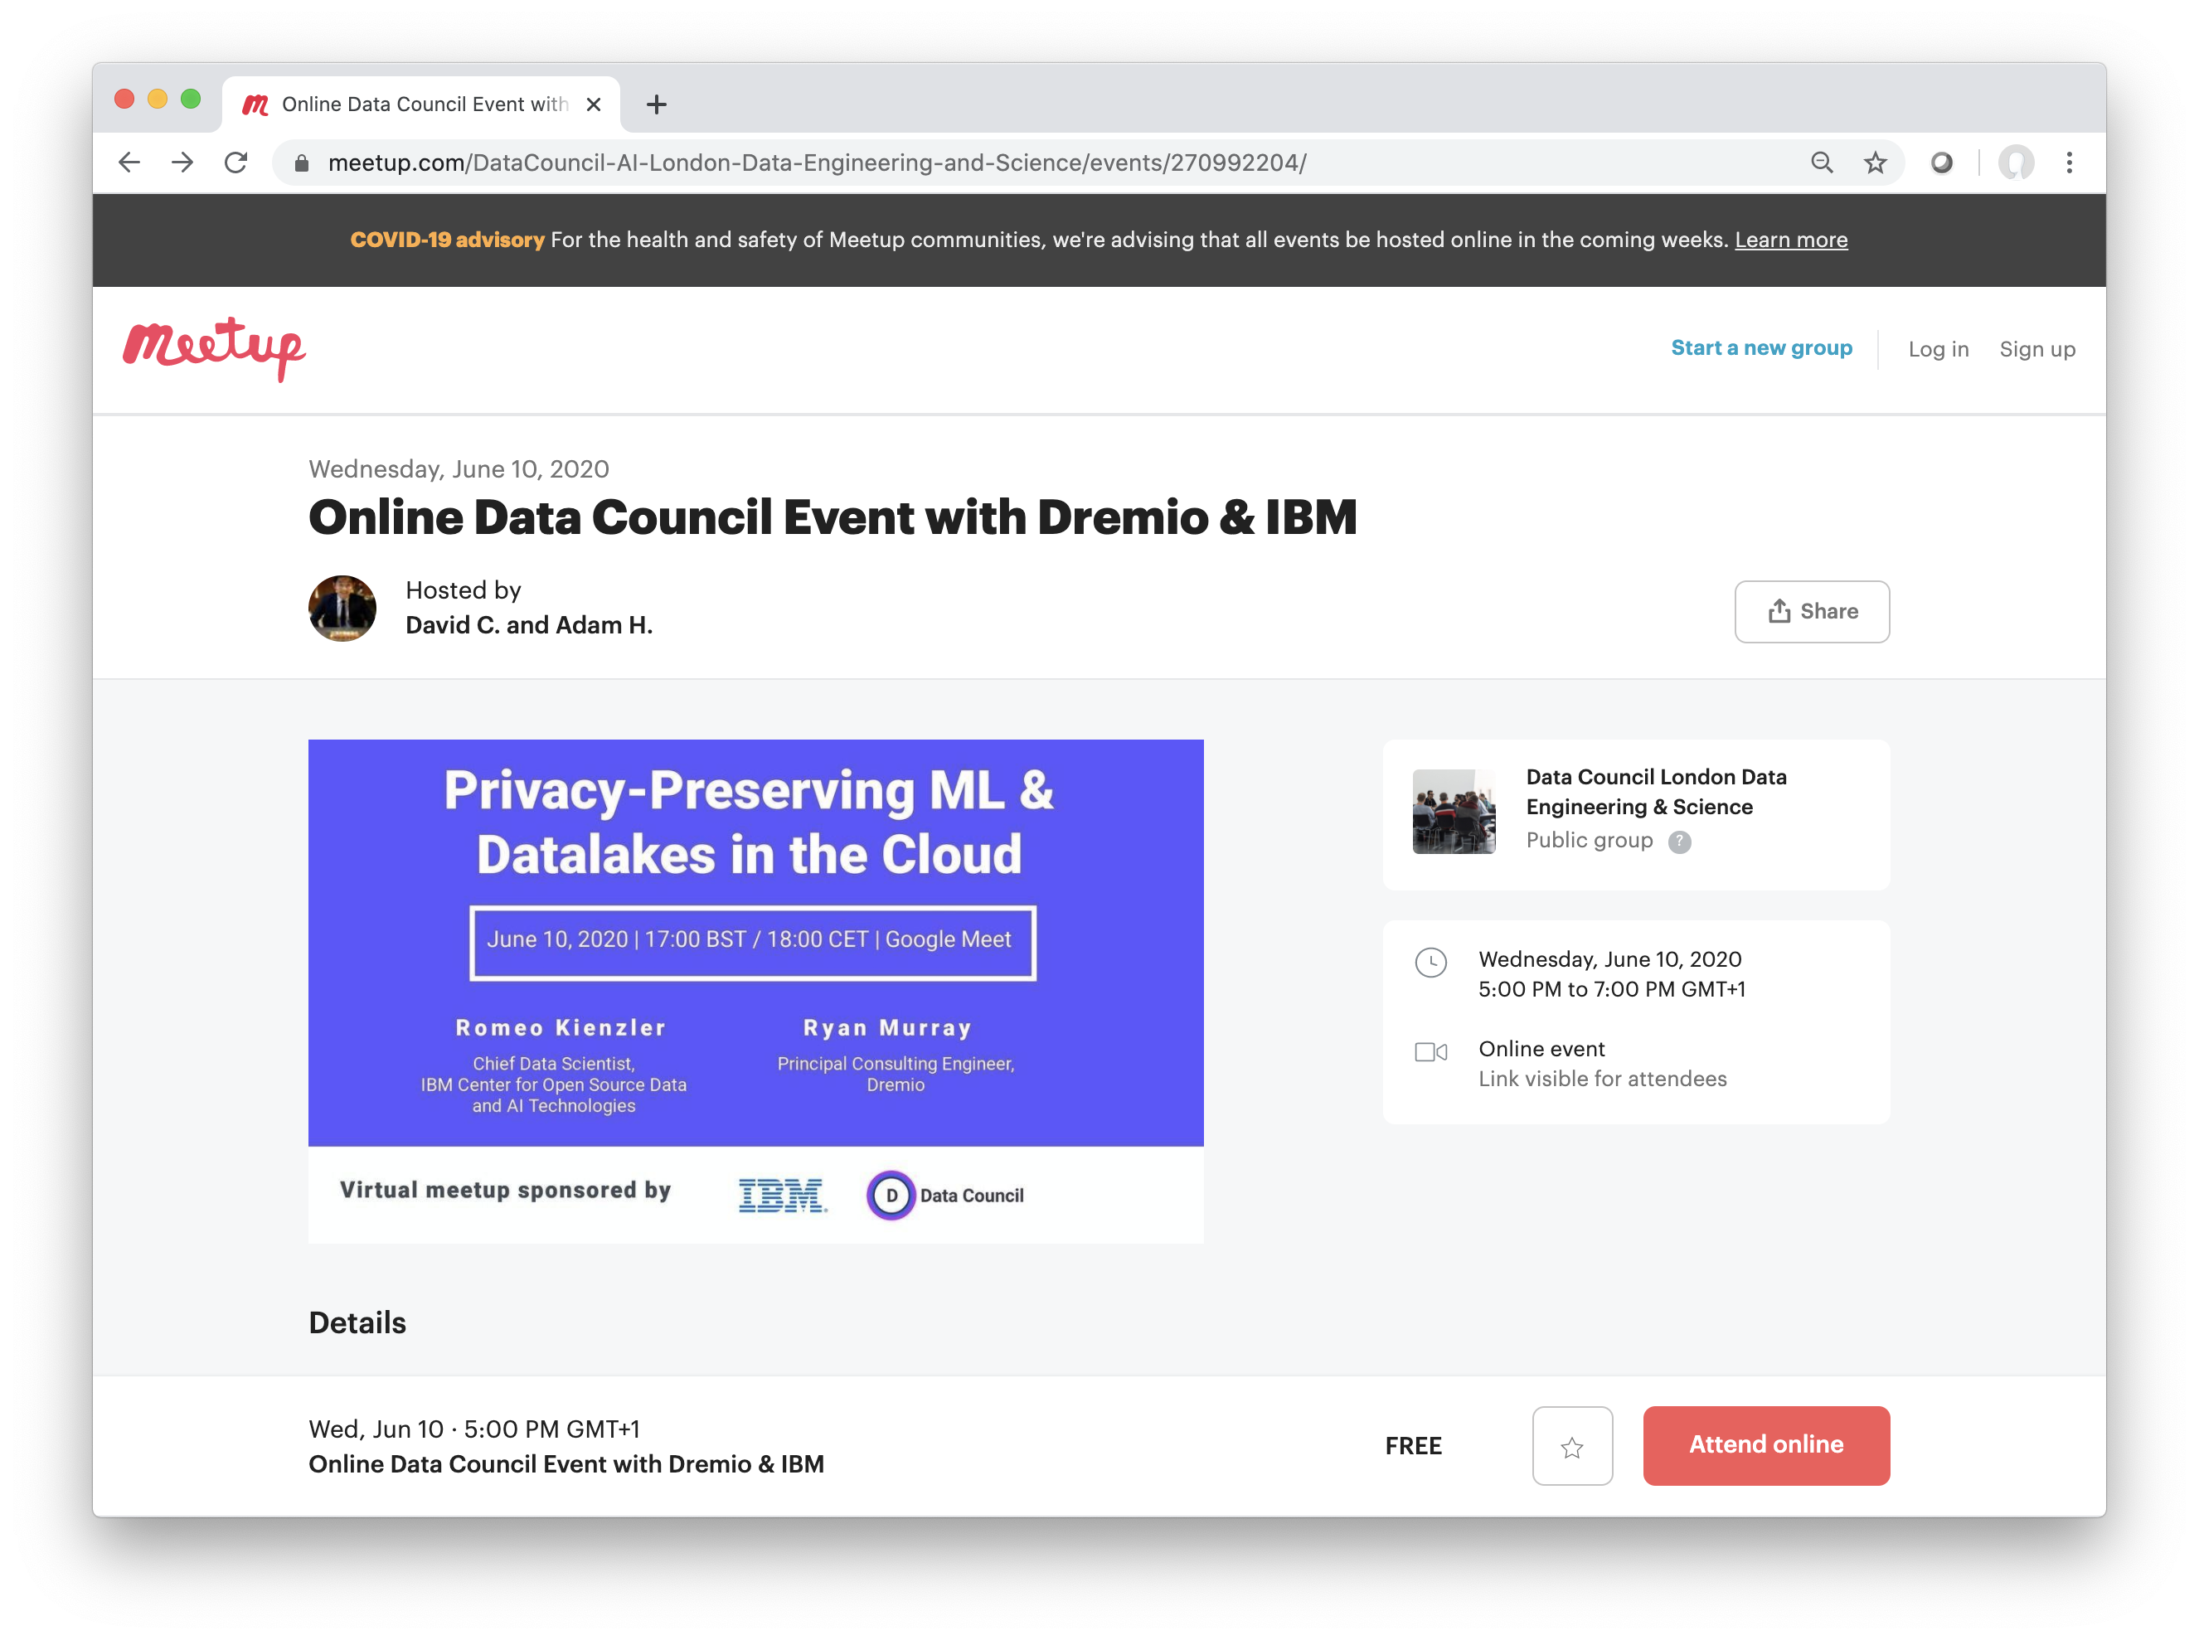Click the event title heading
This screenshot has width=2199, height=1640.
click(832, 517)
